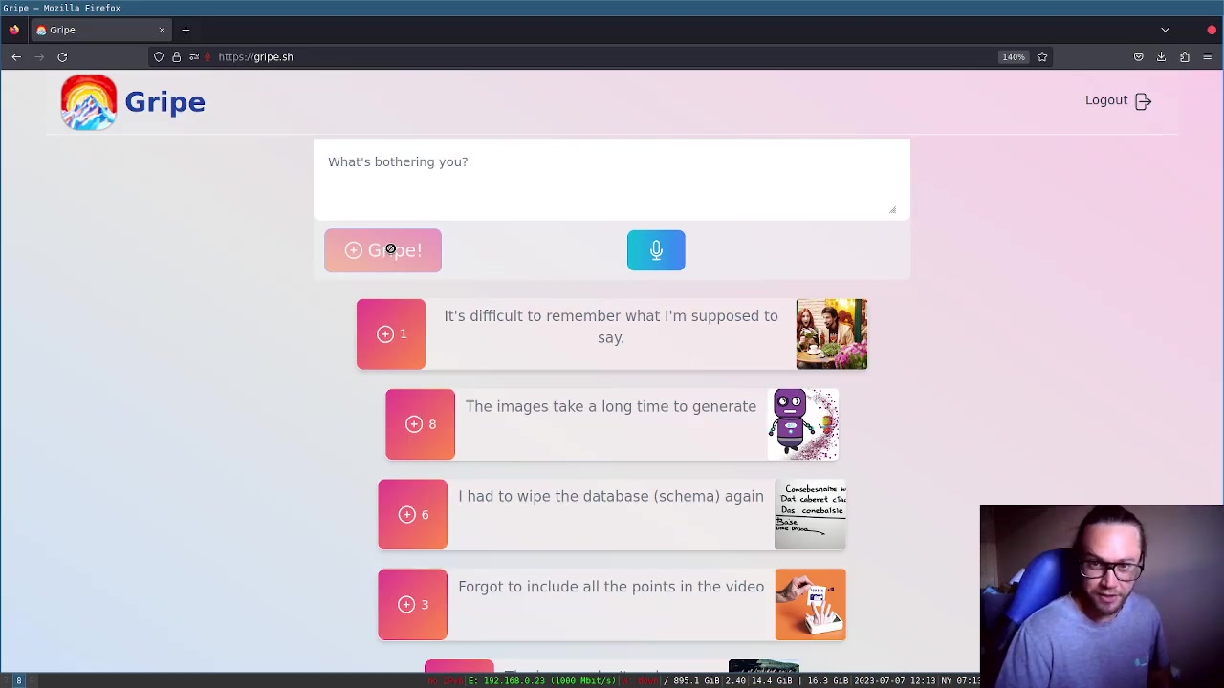Click the Gripe site title text

click(x=164, y=101)
